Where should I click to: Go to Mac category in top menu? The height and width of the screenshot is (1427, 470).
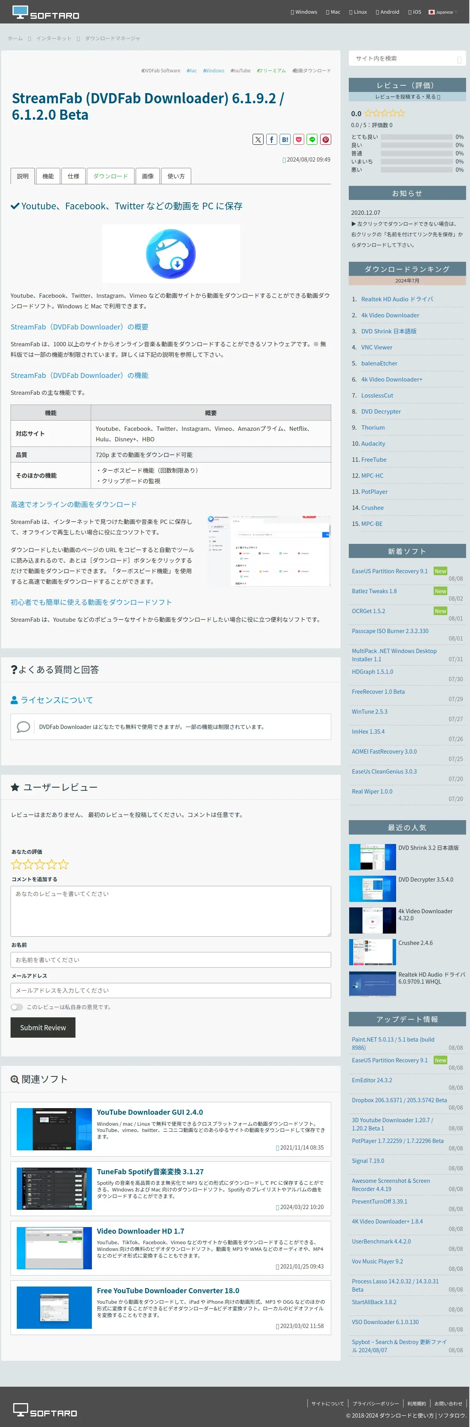coord(333,12)
